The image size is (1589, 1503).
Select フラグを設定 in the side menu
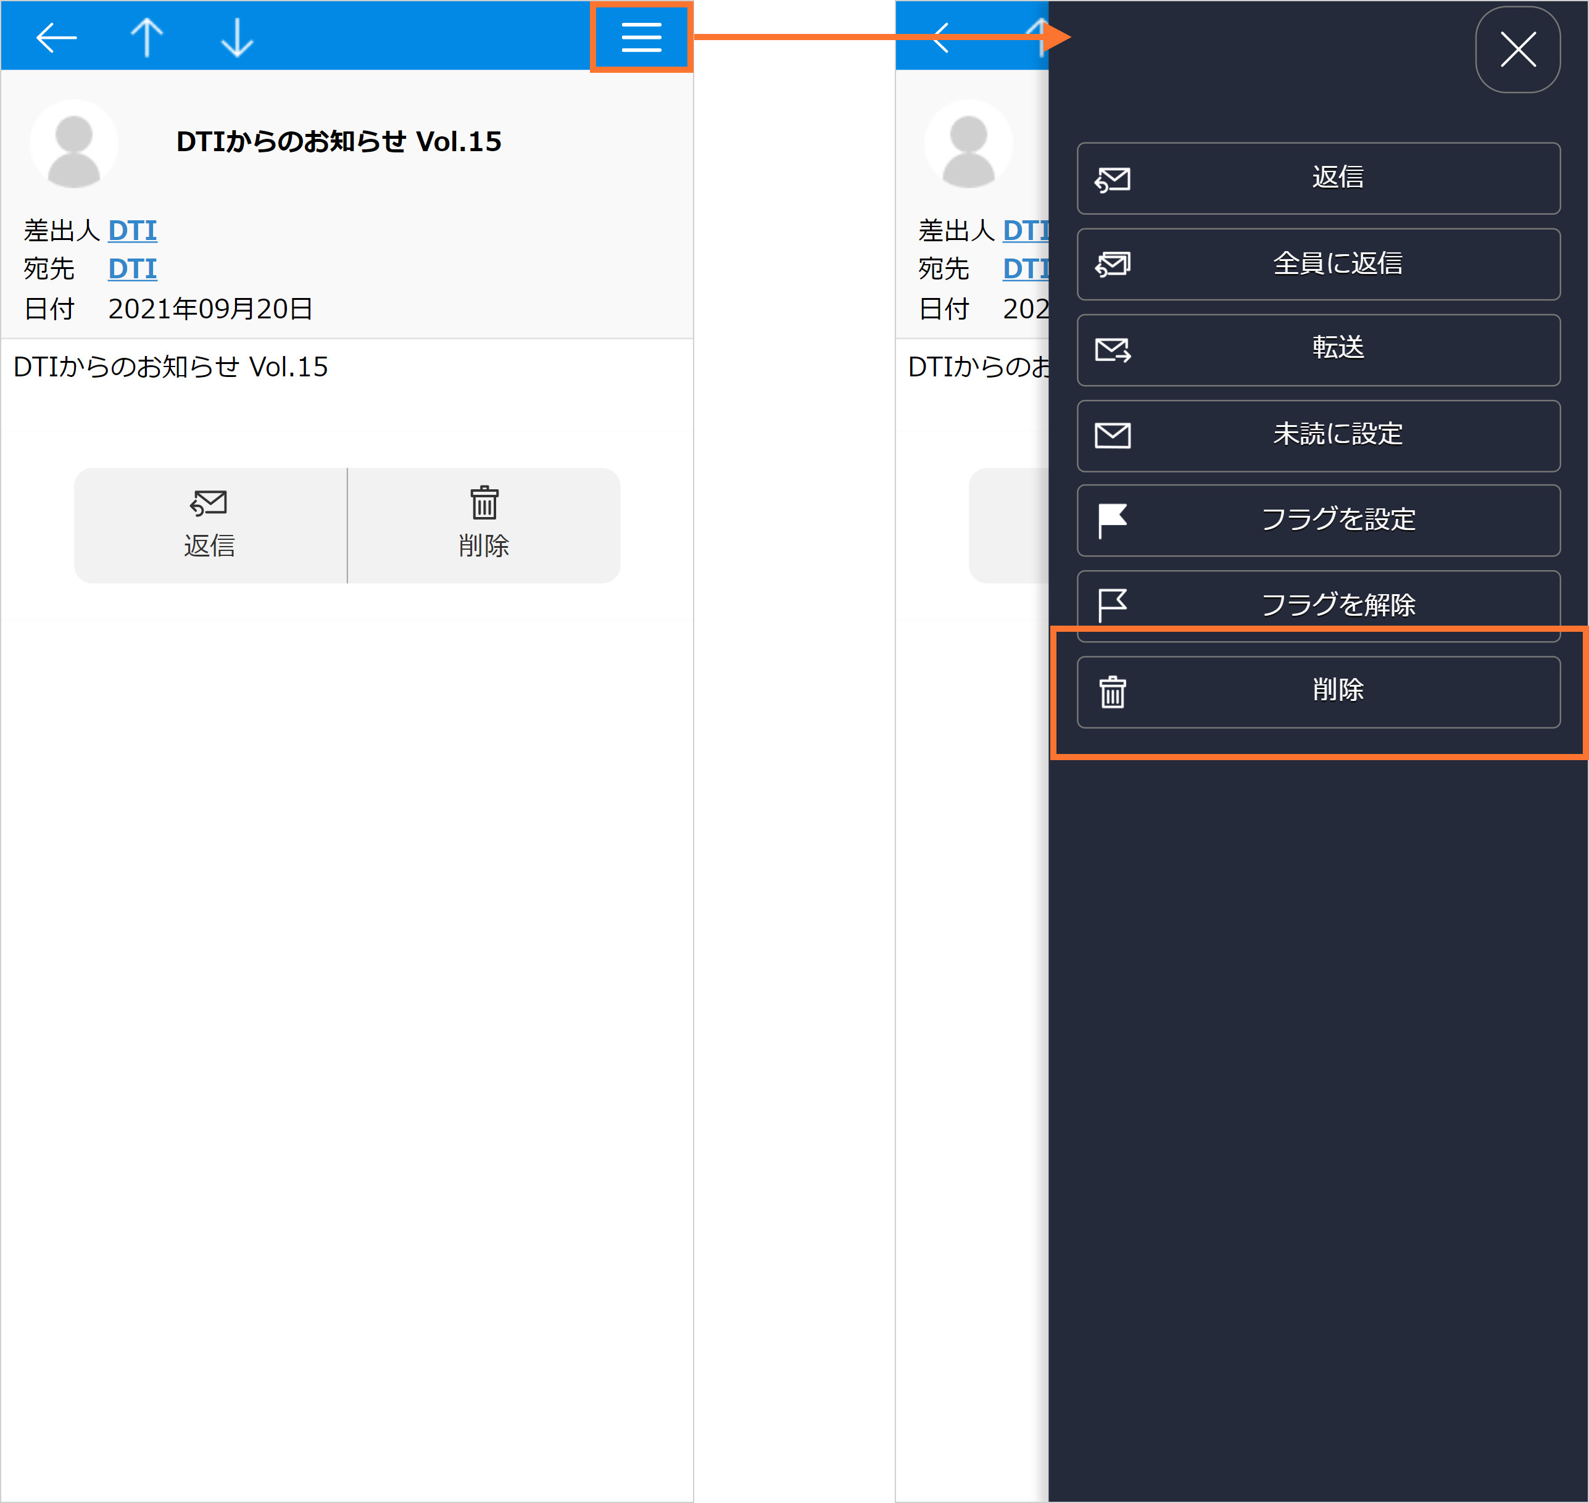pyautogui.click(x=1318, y=521)
